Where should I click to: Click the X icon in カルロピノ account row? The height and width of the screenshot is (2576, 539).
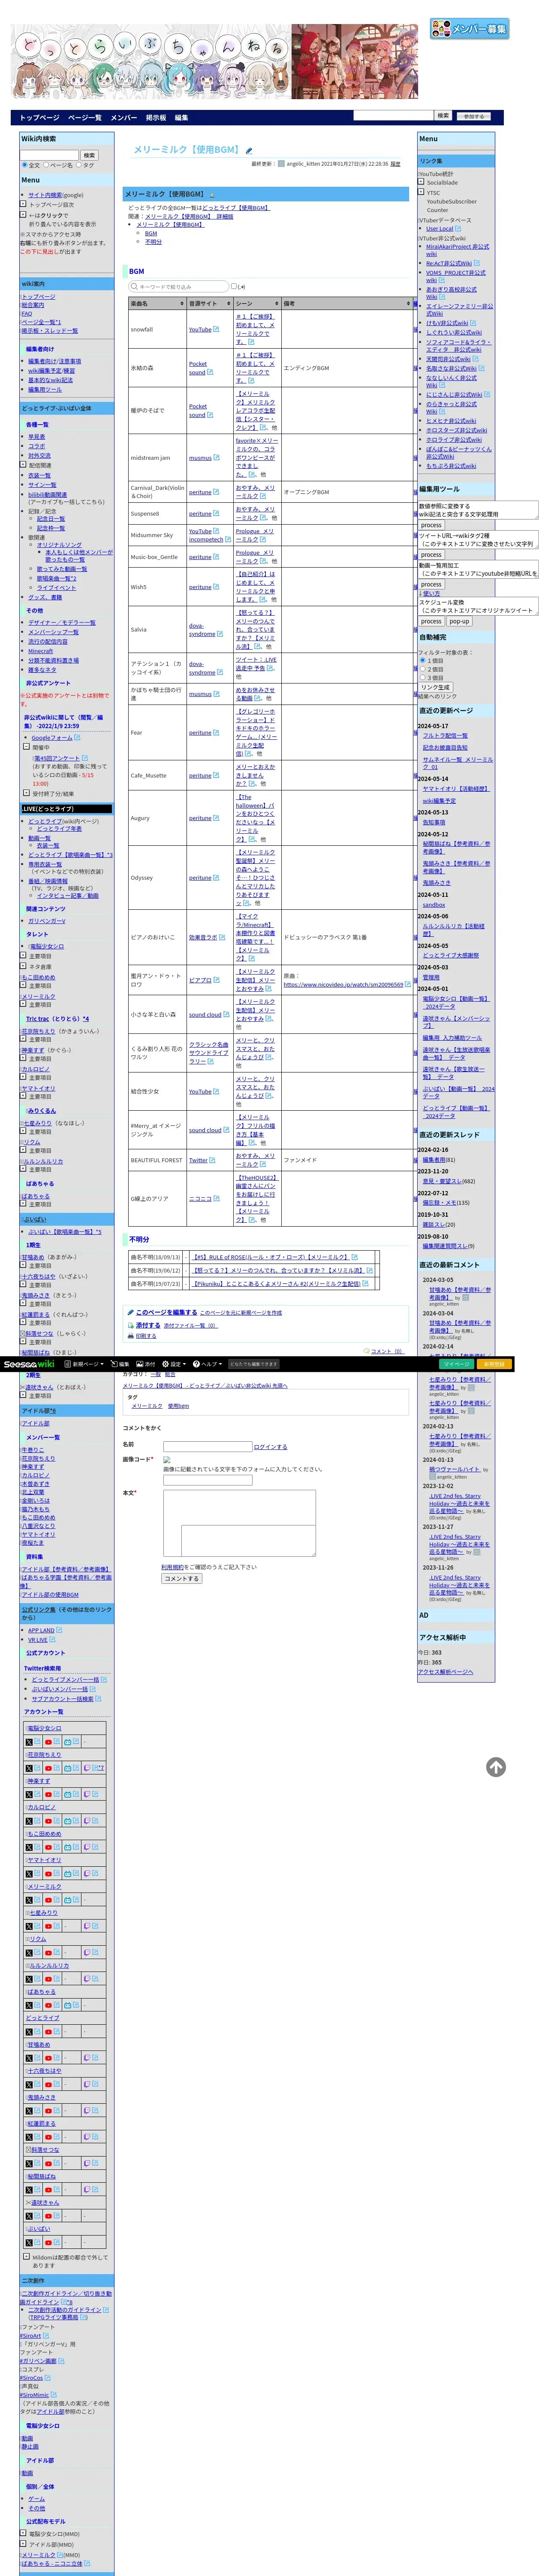point(29,1820)
